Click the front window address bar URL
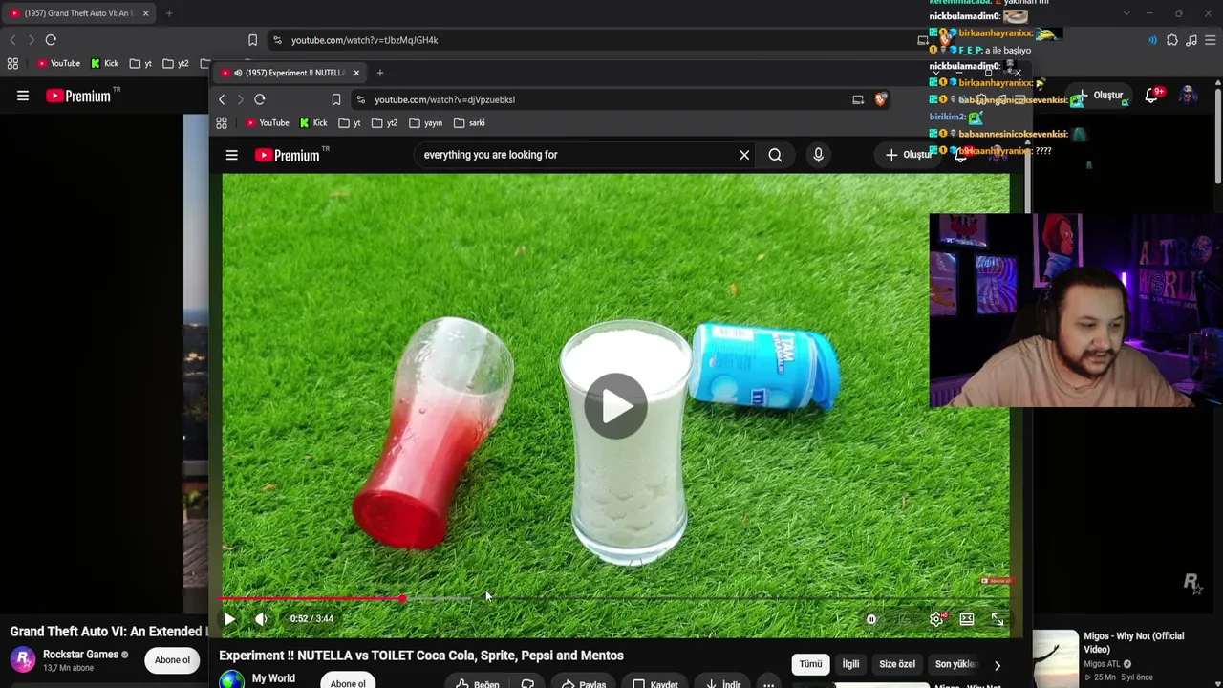Screen dimensions: 1223x688 (444, 99)
